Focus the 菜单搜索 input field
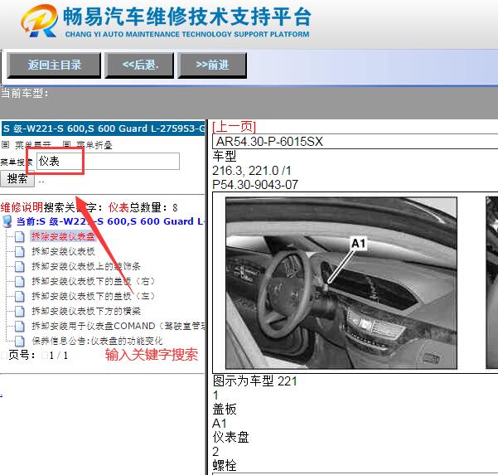Image resolution: width=498 pixels, height=475 pixels. pos(108,161)
